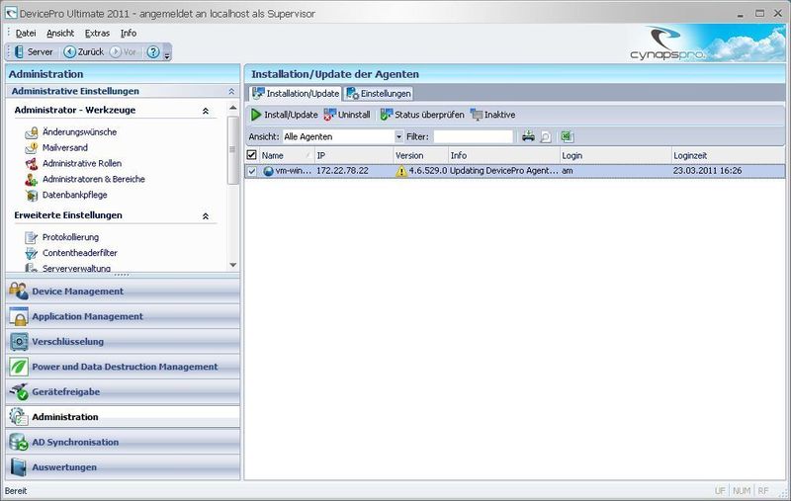
Task: Open the toolbar options overflow arrow
Action: point(167,55)
